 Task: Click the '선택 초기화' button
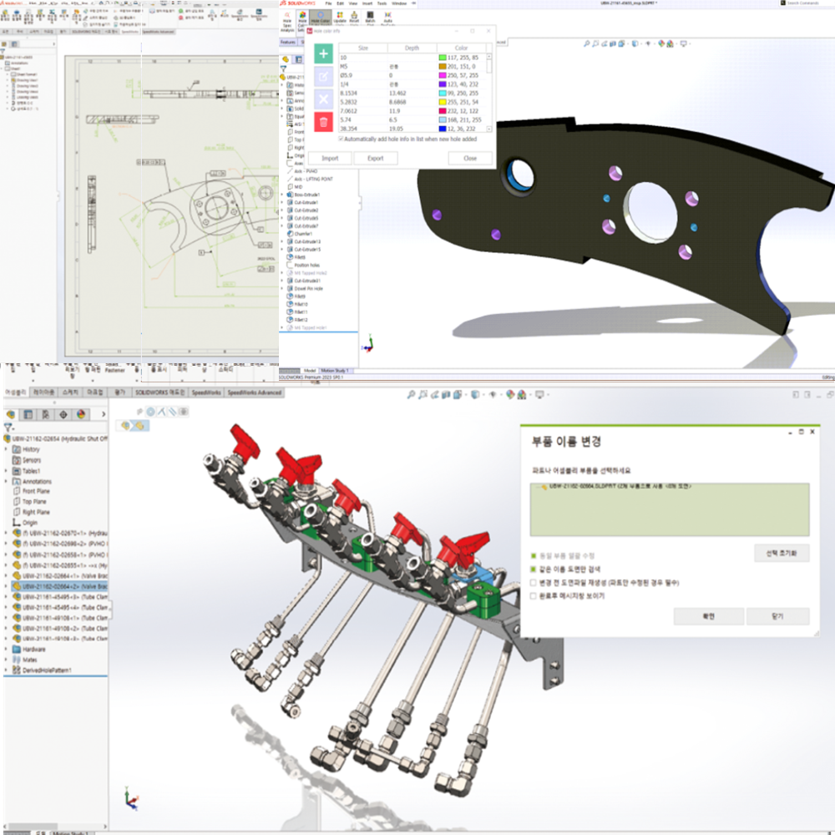[782, 553]
